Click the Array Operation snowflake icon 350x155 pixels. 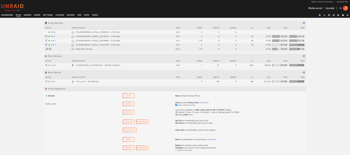tap(46, 89)
